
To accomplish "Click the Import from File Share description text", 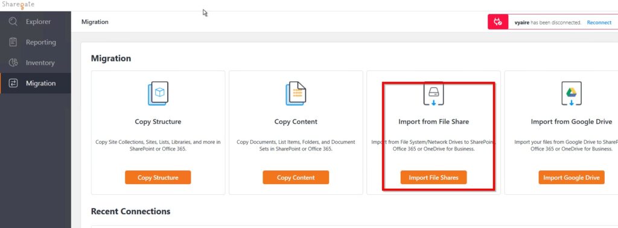I will (433, 146).
